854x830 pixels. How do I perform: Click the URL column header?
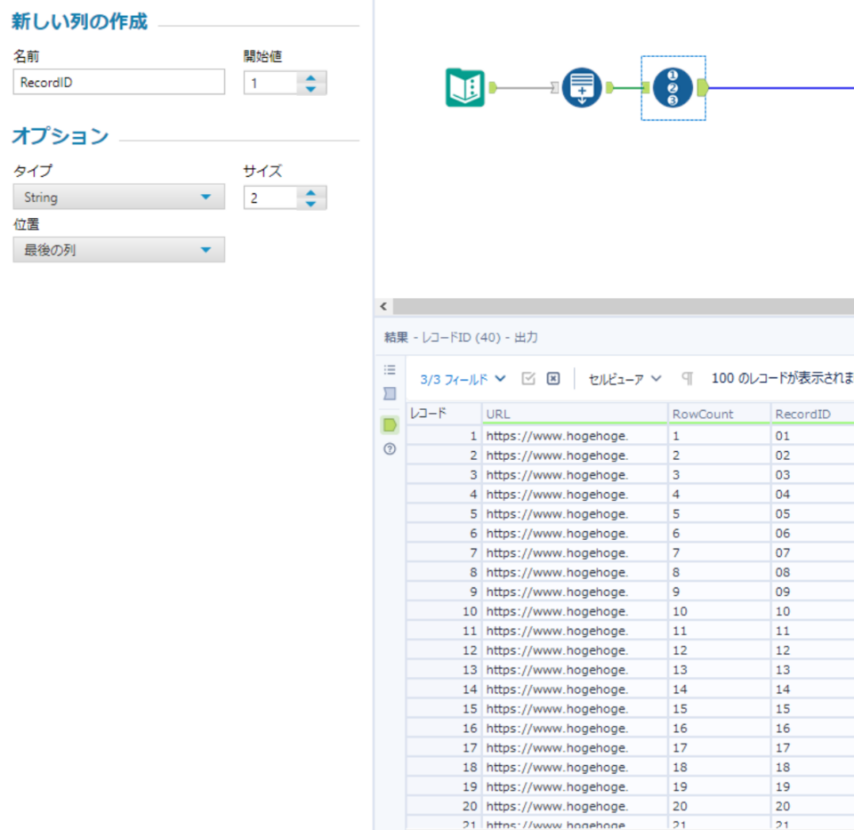[574, 414]
